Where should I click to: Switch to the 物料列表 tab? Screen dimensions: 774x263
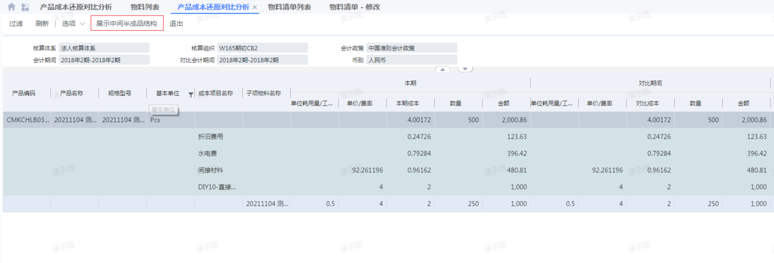[x=145, y=7]
